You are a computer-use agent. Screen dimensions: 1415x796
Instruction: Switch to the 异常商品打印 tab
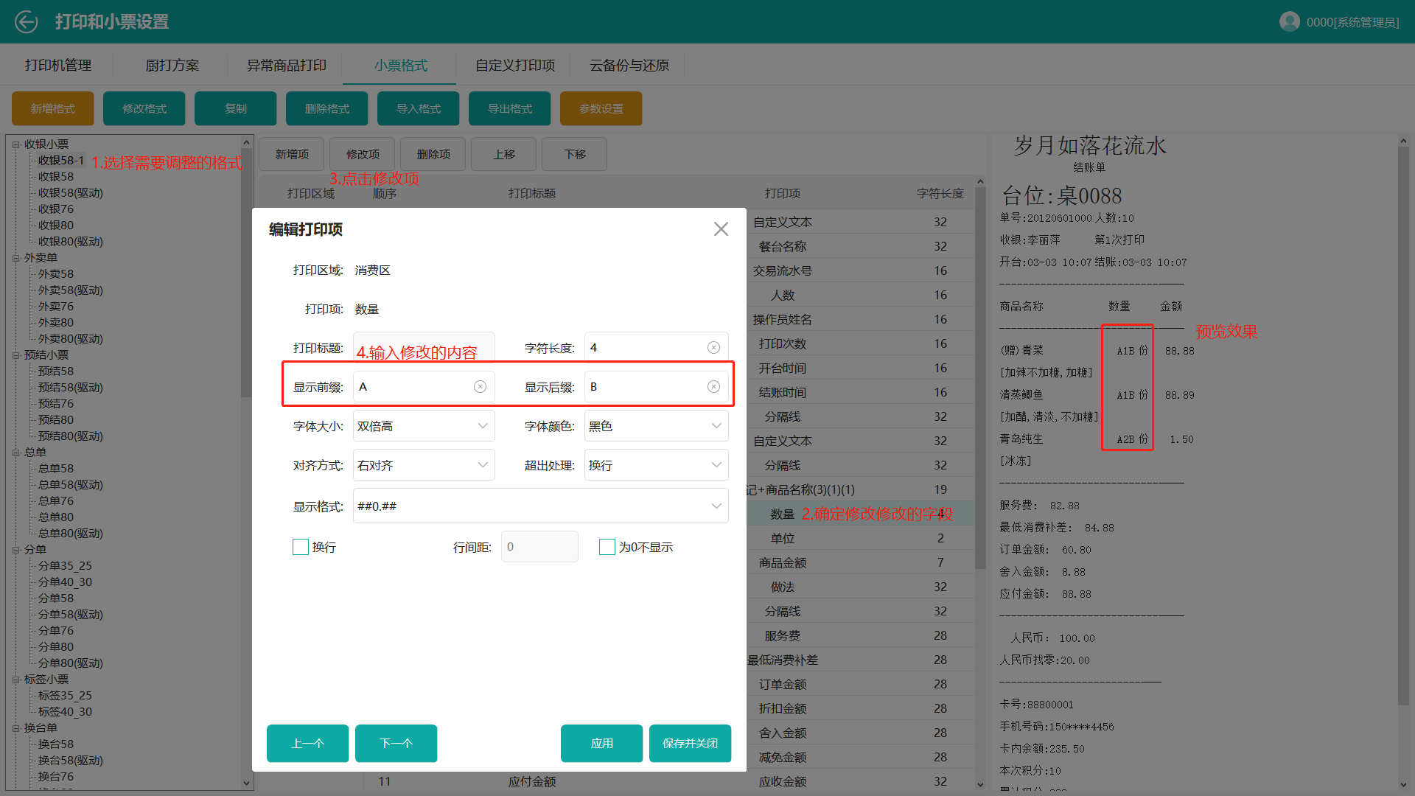(287, 66)
